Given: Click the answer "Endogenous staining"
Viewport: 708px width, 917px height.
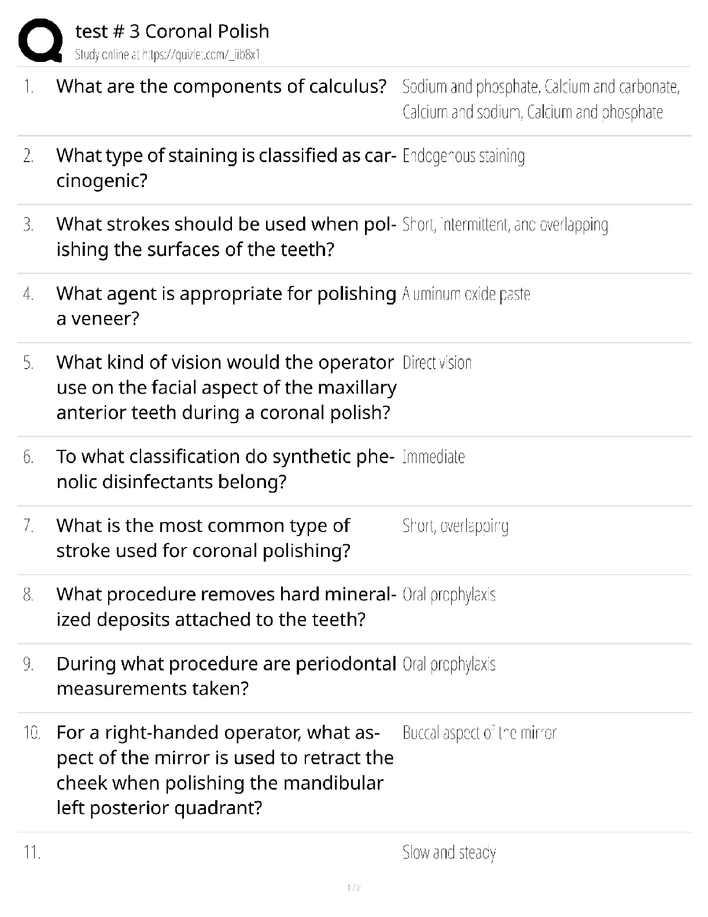Looking at the screenshot, I should [463, 156].
